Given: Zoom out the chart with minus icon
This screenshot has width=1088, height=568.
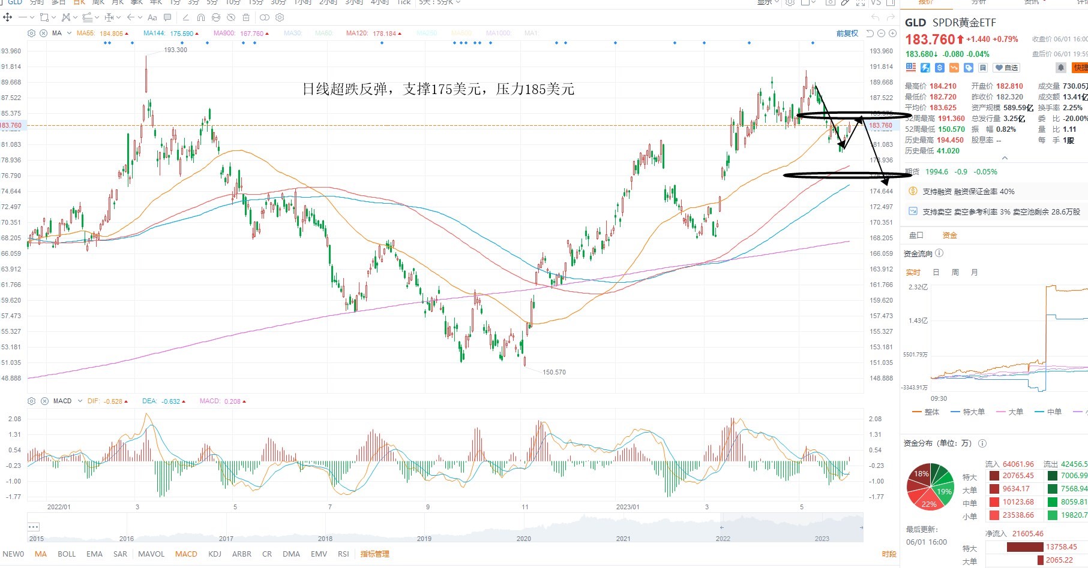Looking at the screenshot, I should [882, 34].
